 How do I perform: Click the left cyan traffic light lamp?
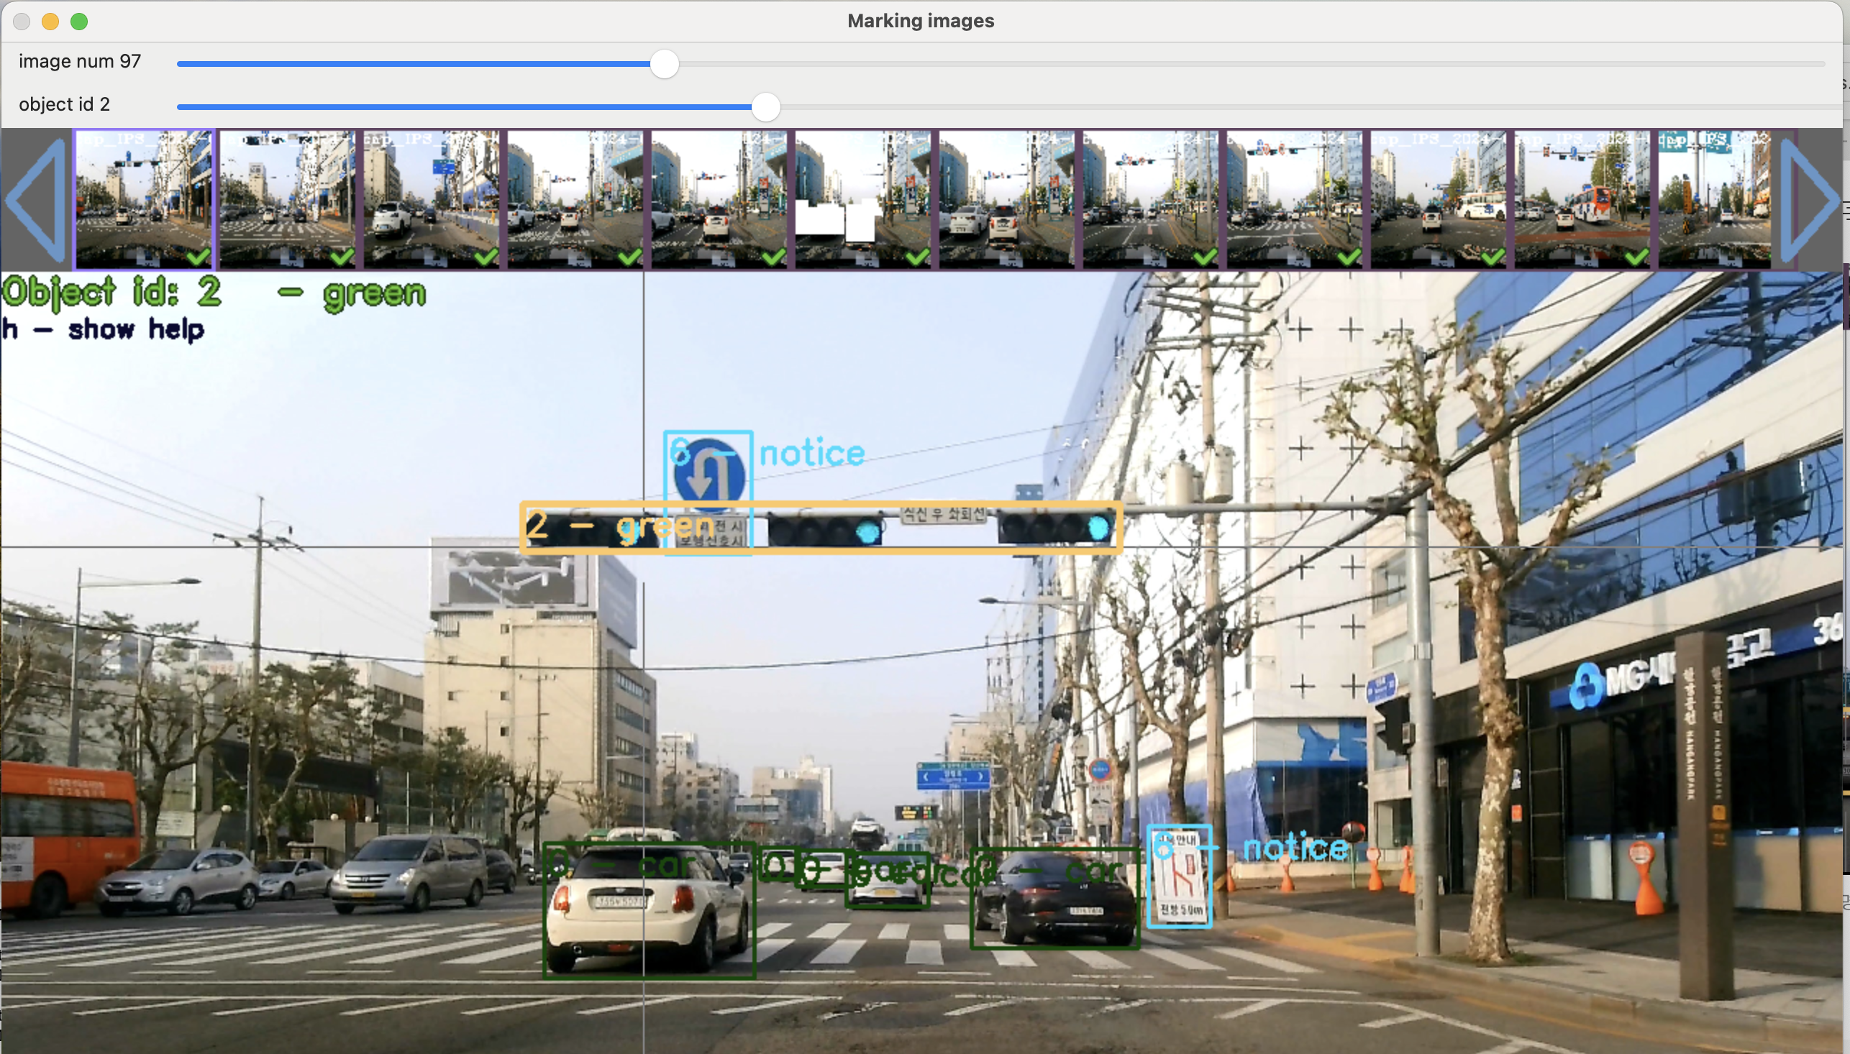867,533
